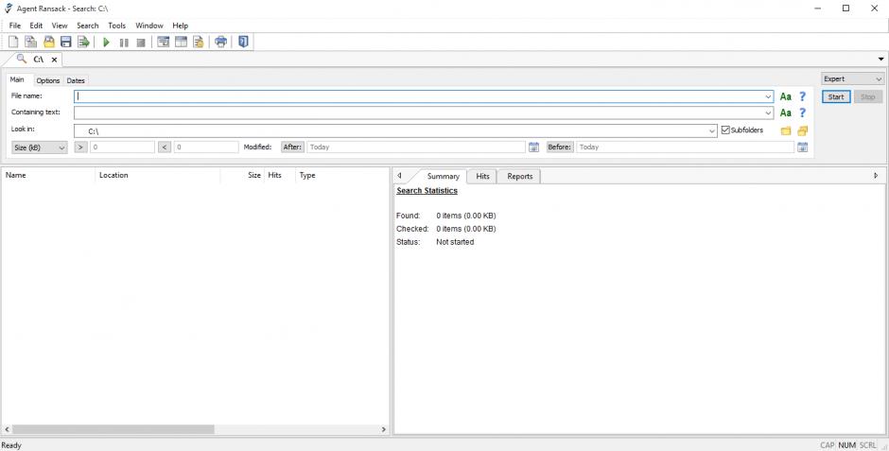Sort results by Hits column header
Screen dimensions: 889x451
[280, 175]
